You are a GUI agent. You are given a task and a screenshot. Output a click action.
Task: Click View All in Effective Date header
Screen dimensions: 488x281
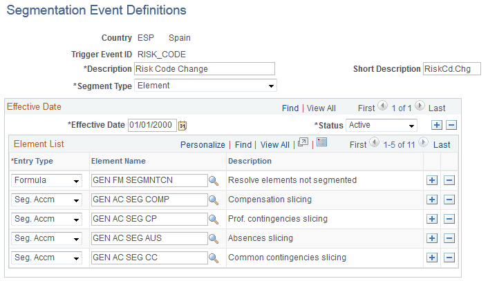coord(321,108)
